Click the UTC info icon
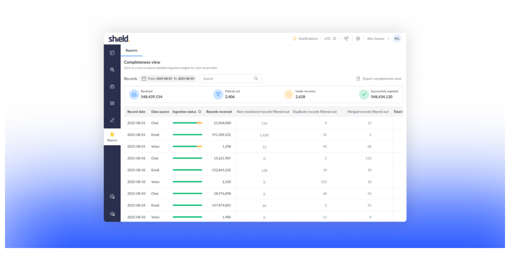This screenshot has height=255, width=510. [334, 39]
